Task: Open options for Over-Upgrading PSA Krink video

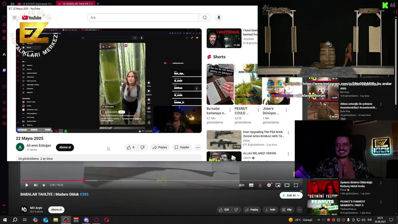Action: [x=288, y=133]
